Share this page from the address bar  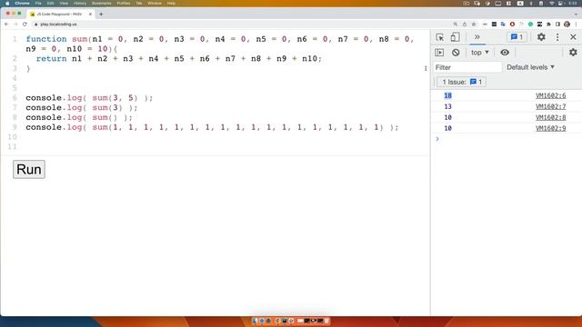(x=465, y=25)
